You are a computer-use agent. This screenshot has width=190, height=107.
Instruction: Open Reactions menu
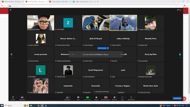pyautogui.click(x=114, y=98)
